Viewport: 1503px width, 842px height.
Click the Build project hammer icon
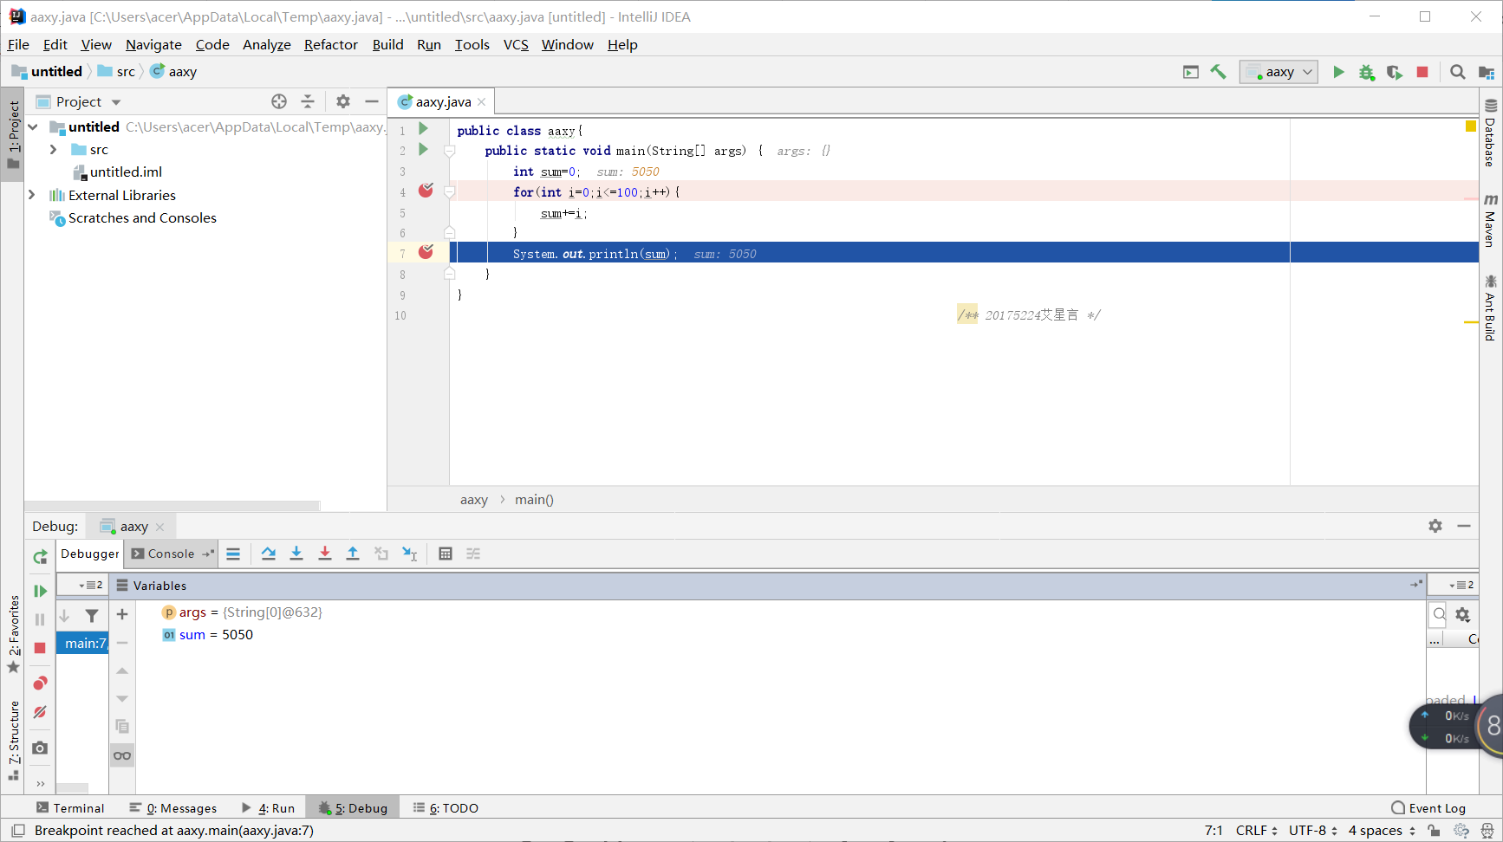coord(1219,72)
